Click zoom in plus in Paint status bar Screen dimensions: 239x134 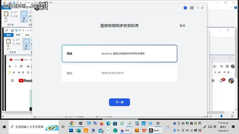coord(232,116)
